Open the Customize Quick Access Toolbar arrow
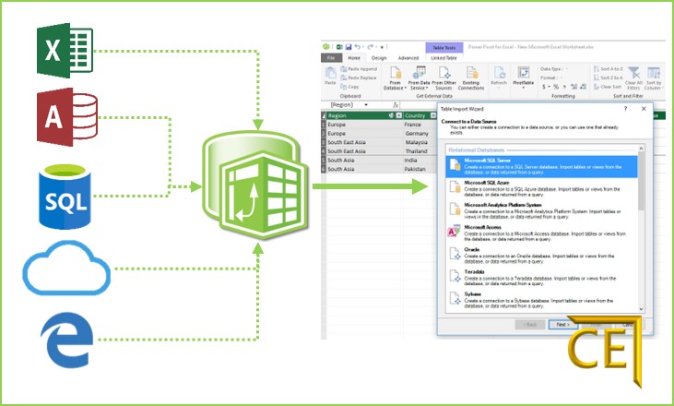Viewport: 674px width, 406px height. click(382, 47)
